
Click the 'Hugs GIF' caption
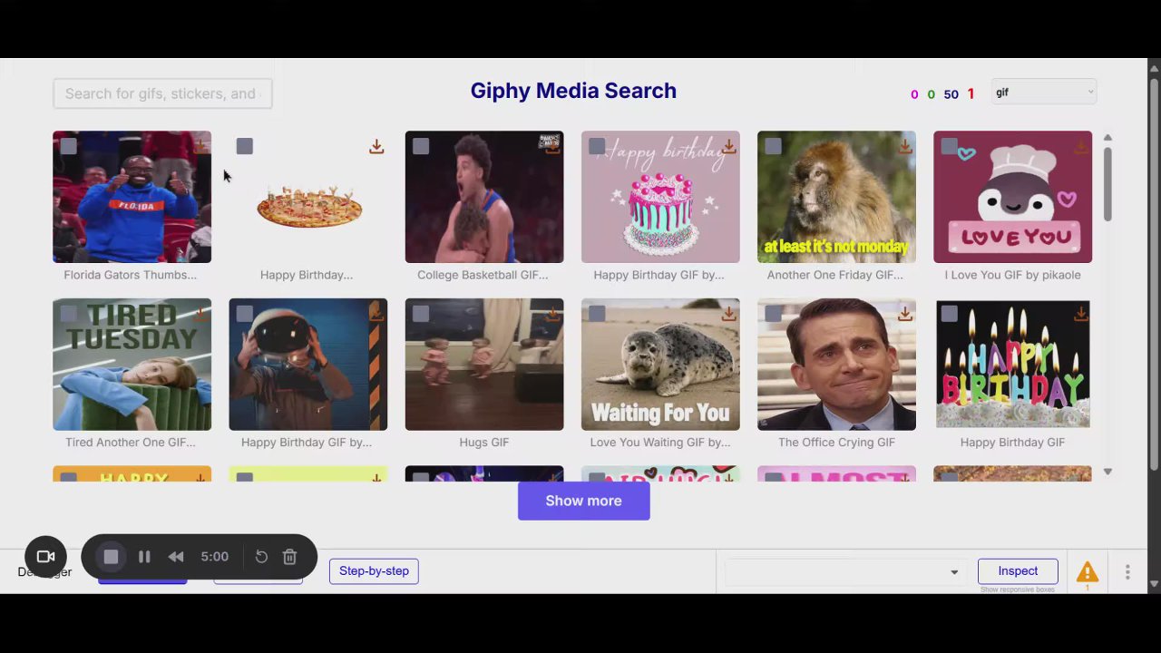[x=483, y=443]
